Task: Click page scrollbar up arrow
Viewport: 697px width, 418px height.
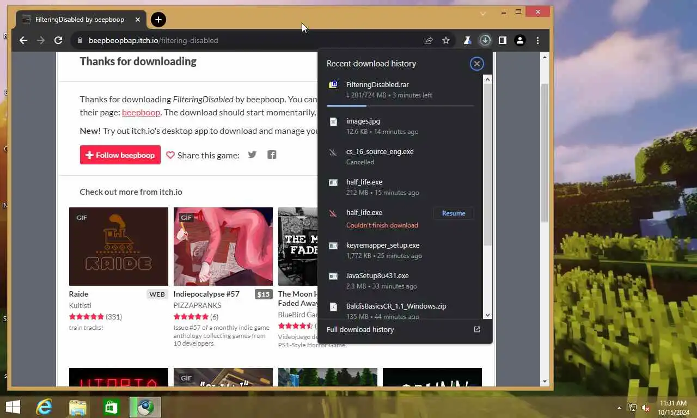Action: point(545,57)
